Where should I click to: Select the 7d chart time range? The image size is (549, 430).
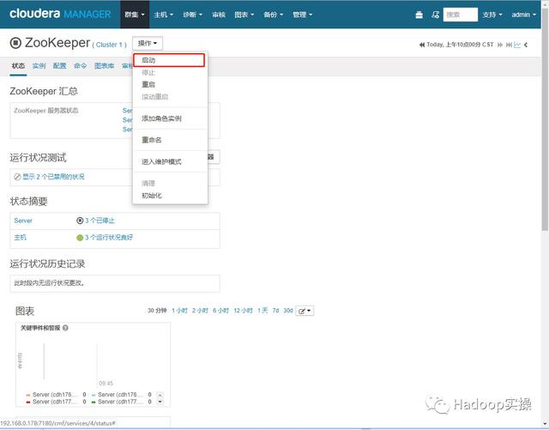[x=276, y=311]
